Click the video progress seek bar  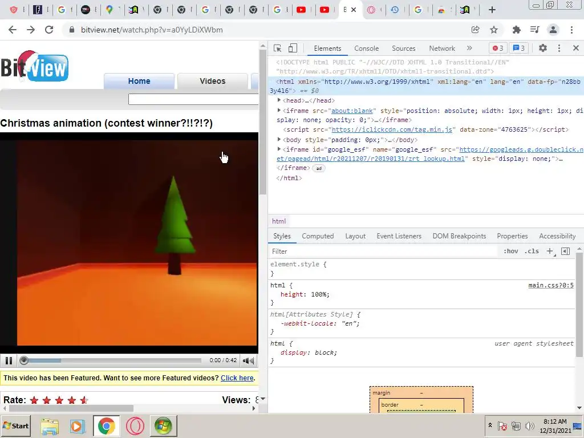111,360
